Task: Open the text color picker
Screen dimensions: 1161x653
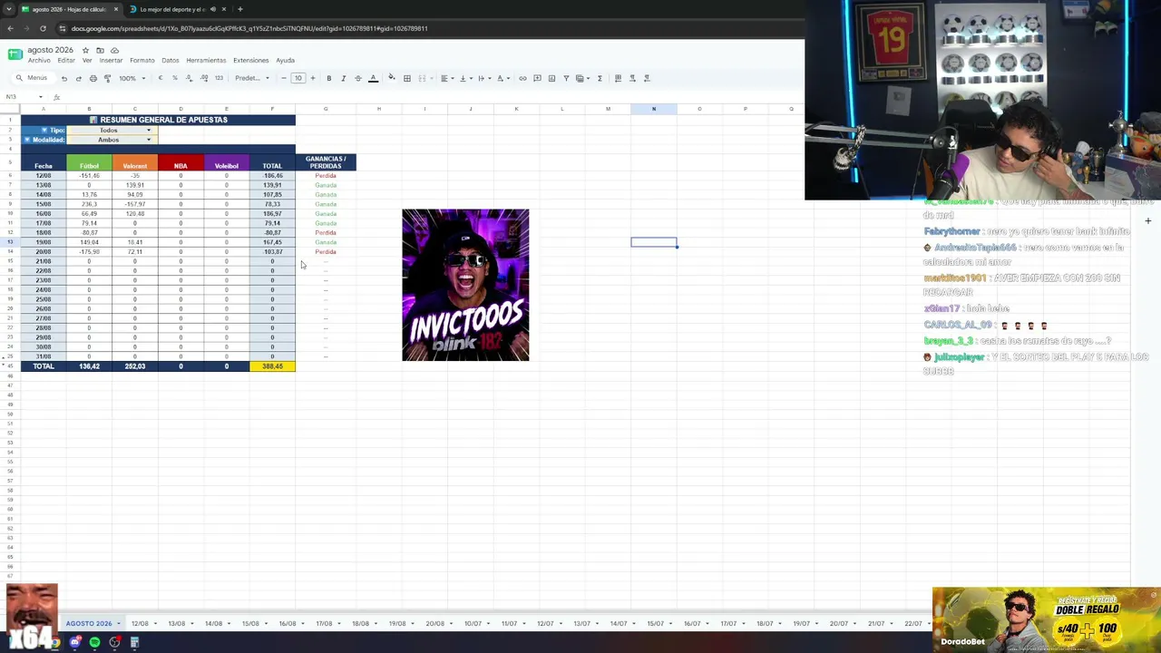Action: tap(373, 78)
